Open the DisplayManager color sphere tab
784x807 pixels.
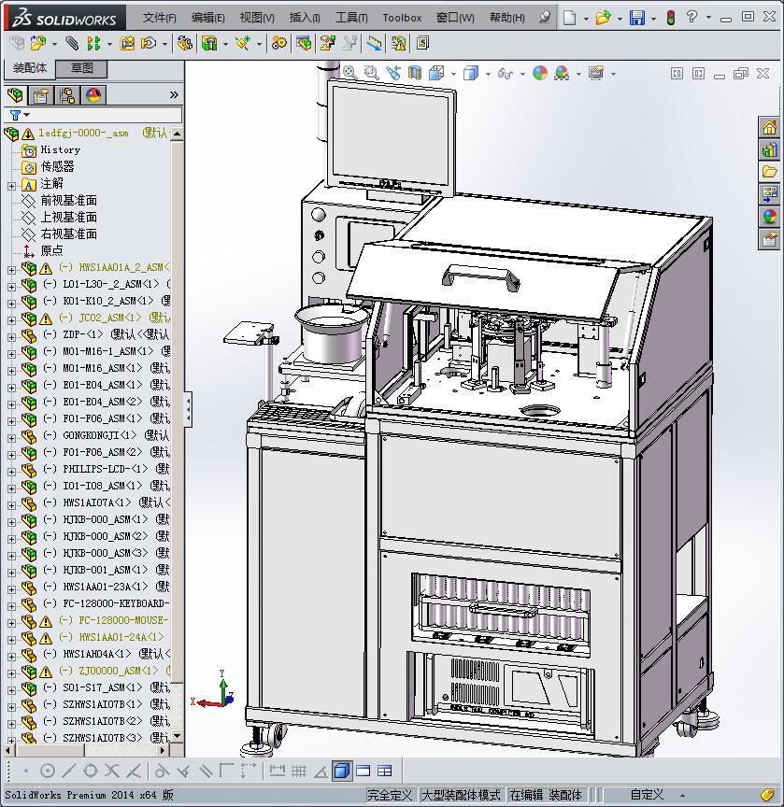tap(93, 95)
